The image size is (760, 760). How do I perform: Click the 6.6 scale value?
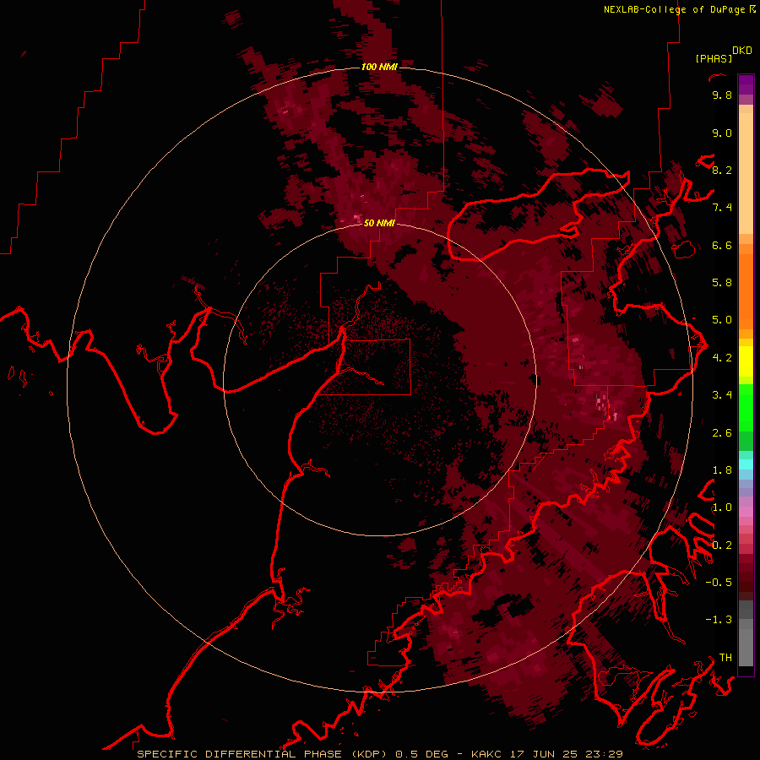pos(722,245)
